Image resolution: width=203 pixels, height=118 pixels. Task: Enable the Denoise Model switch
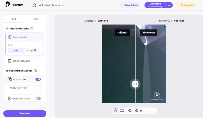pyautogui.click(x=38, y=99)
